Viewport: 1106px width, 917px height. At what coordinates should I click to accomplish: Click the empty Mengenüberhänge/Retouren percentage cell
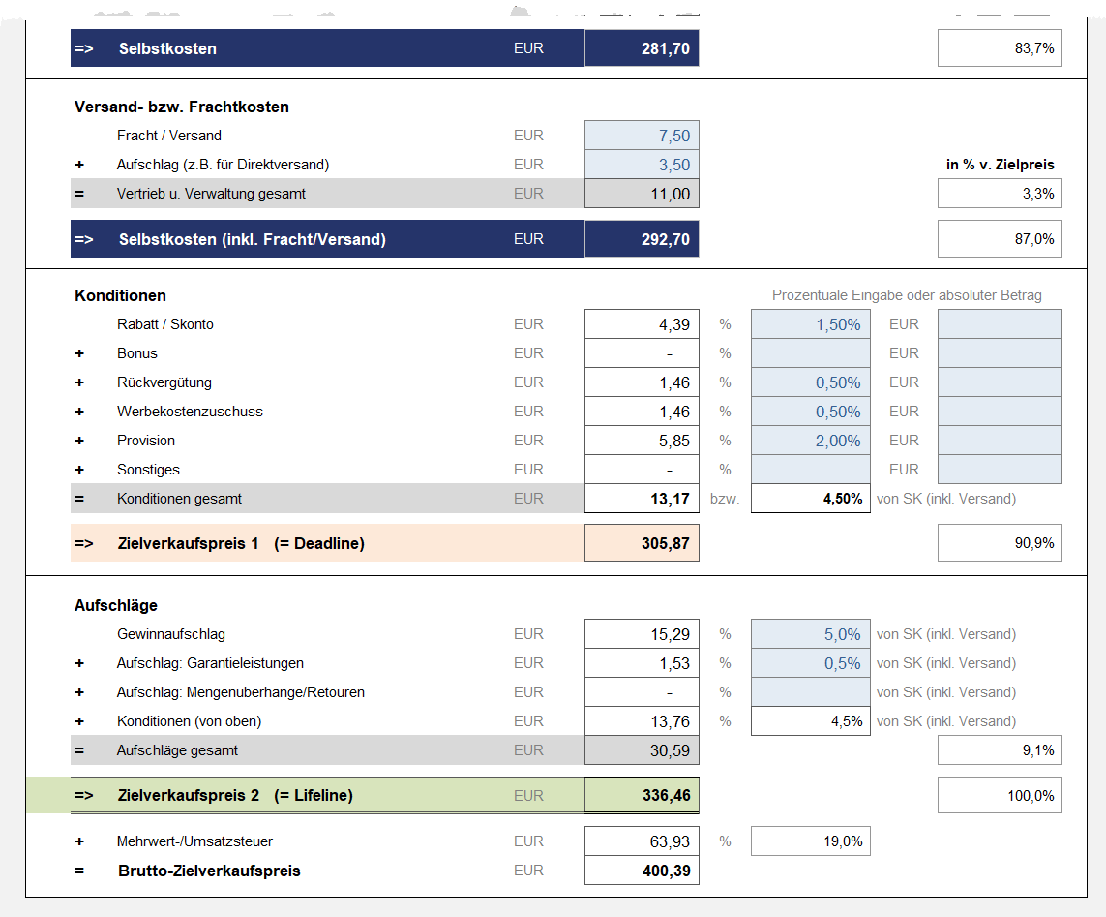click(x=810, y=692)
